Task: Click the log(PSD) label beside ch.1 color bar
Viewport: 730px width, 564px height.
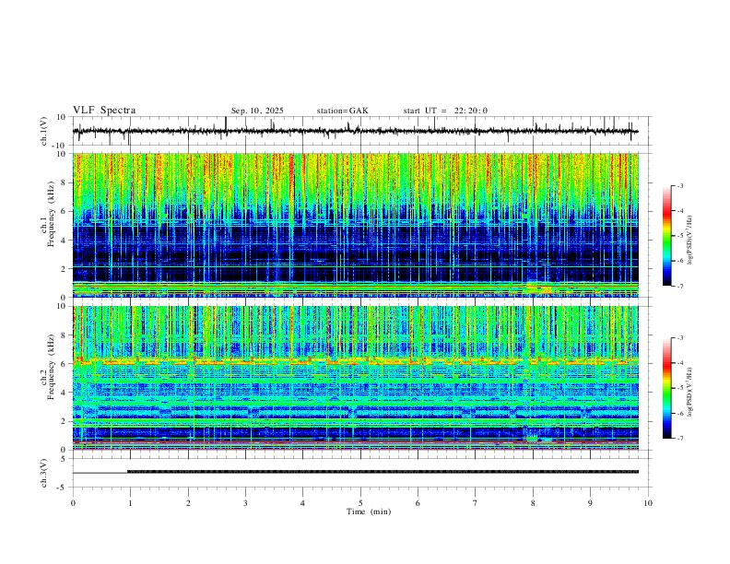Action: pyautogui.click(x=689, y=240)
